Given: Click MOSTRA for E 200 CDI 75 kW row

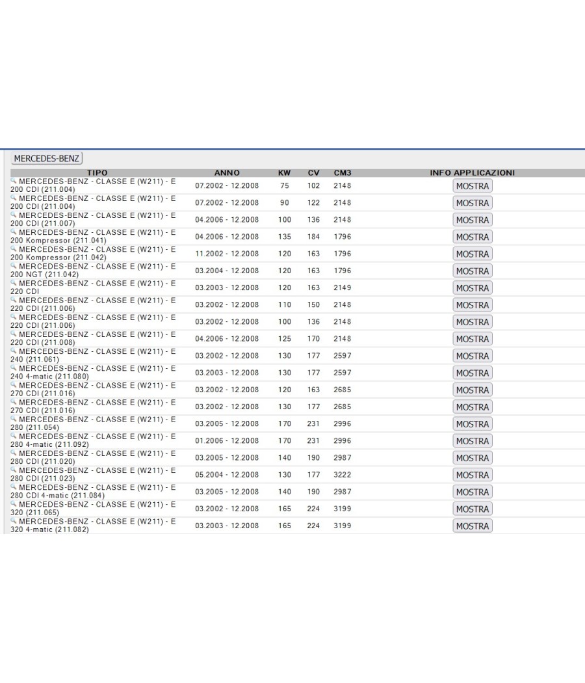Looking at the screenshot, I should point(473,186).
